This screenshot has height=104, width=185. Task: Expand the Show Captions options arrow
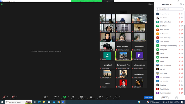coord(85,97)
